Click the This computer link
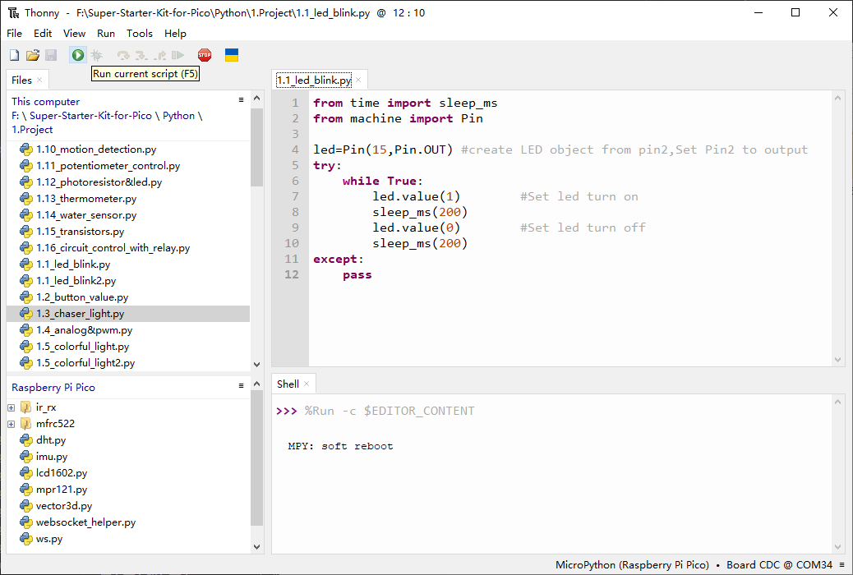The image size is (853, 575). (x=46, y=101)
